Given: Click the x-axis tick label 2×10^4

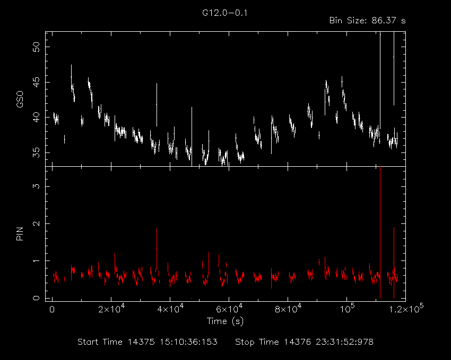Looking at the screenshot, I should coord(111,309).
